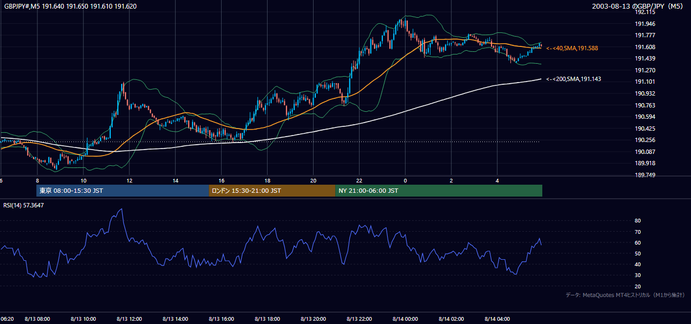Click RSI scale value 40
This screenshot has height=324, width=691.
click(637, 264)
